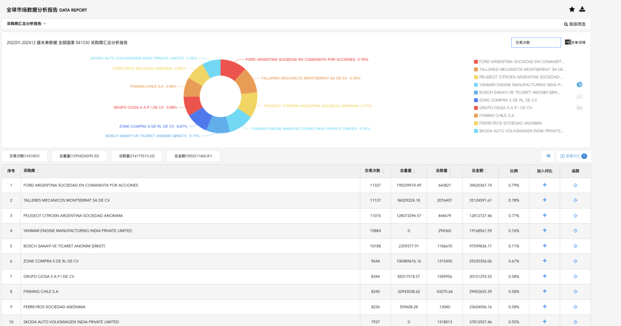Select the 交易次数(1431807) tab
This screenshot has height=326, width=621.
[25, 156]
